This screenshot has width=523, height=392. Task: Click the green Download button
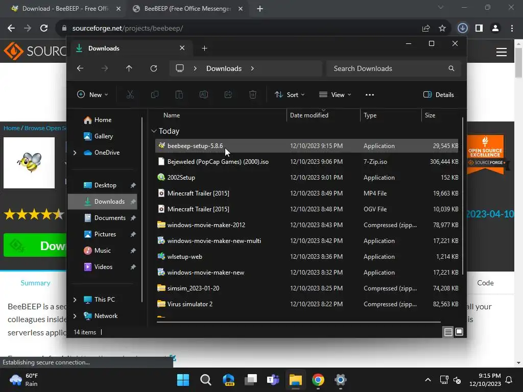35,246
